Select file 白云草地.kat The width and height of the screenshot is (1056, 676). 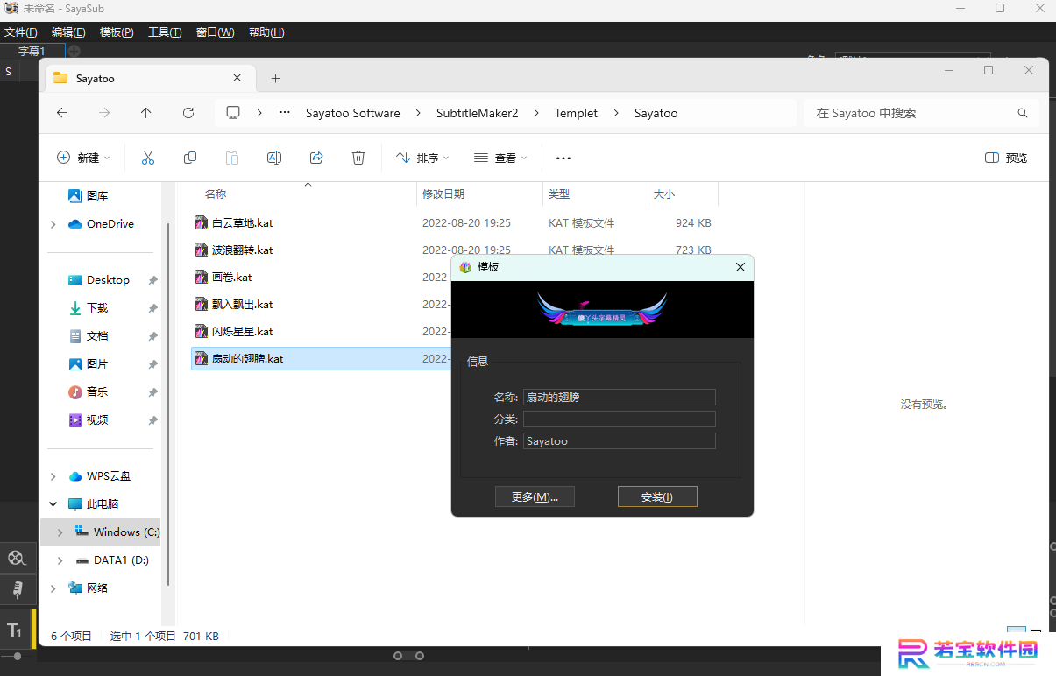pyautogui.click(x=242, y=223)
